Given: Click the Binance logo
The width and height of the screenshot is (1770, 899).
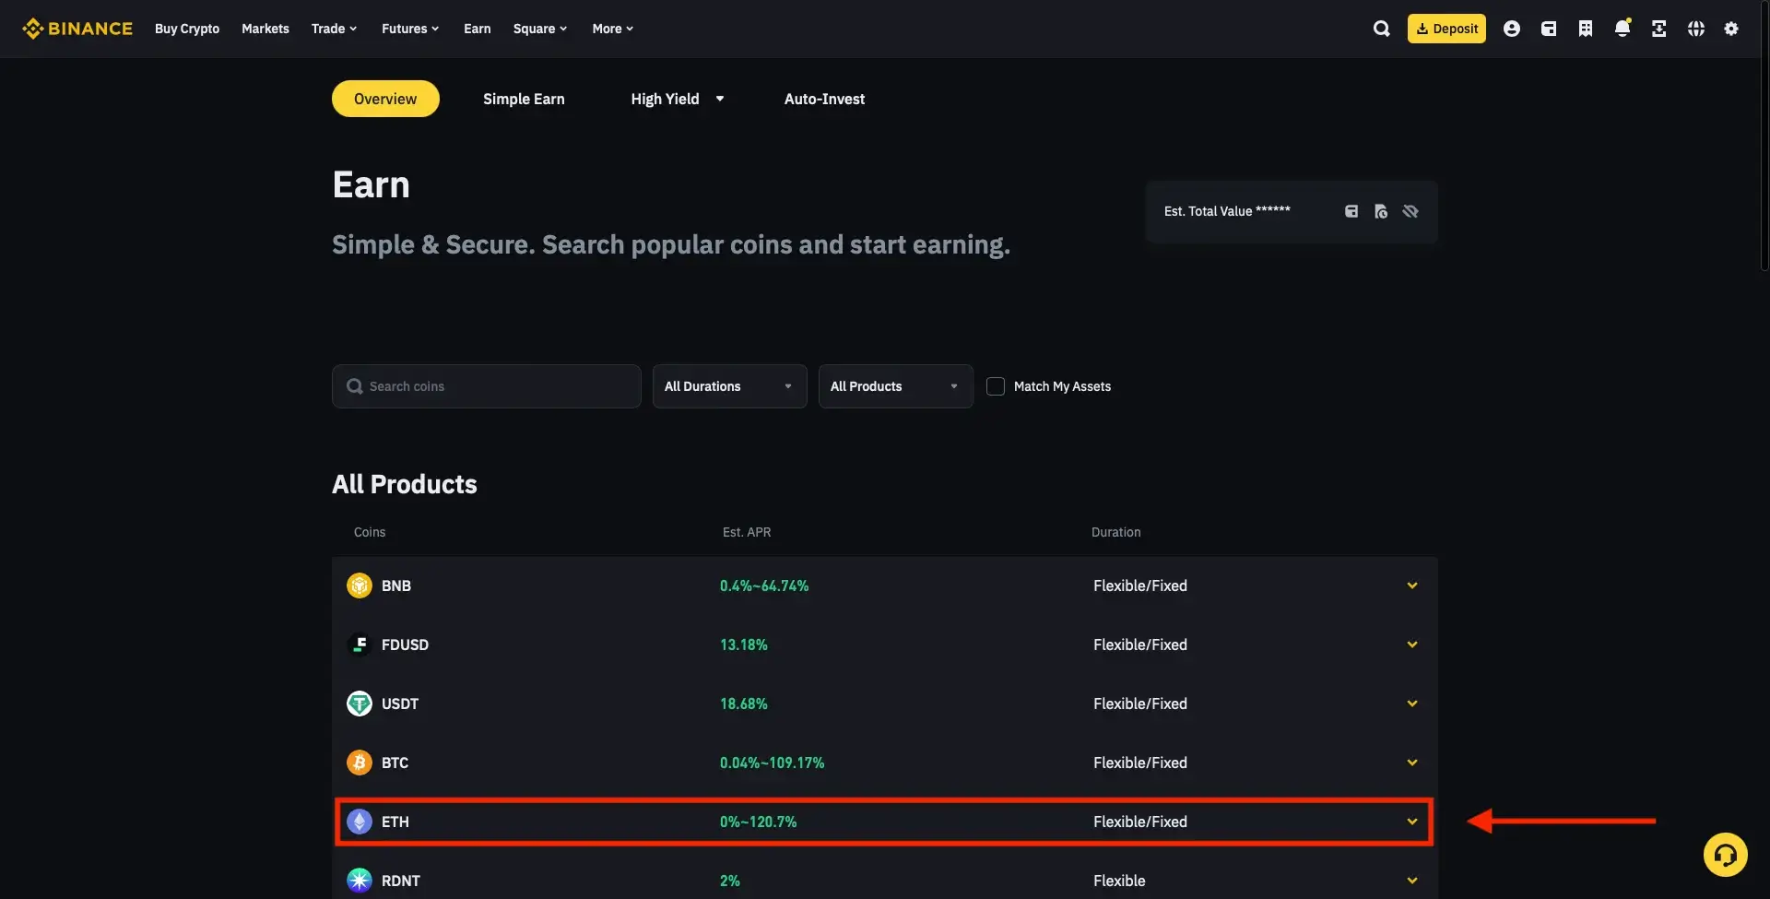Looking at the screenshot, I should click(77, 29).
